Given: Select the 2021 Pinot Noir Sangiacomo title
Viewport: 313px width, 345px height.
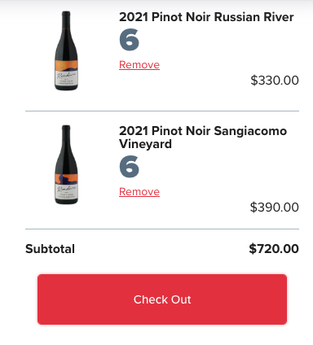Looking at the screenshot, I should (203, 138).
